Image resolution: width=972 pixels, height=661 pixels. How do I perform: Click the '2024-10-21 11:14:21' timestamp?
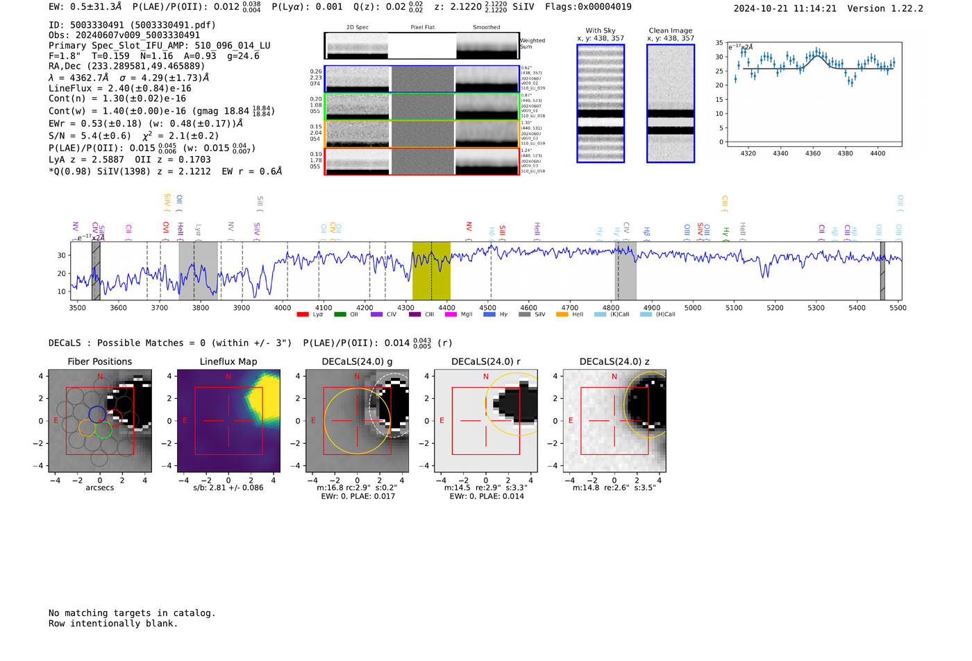tap(785, 8)
